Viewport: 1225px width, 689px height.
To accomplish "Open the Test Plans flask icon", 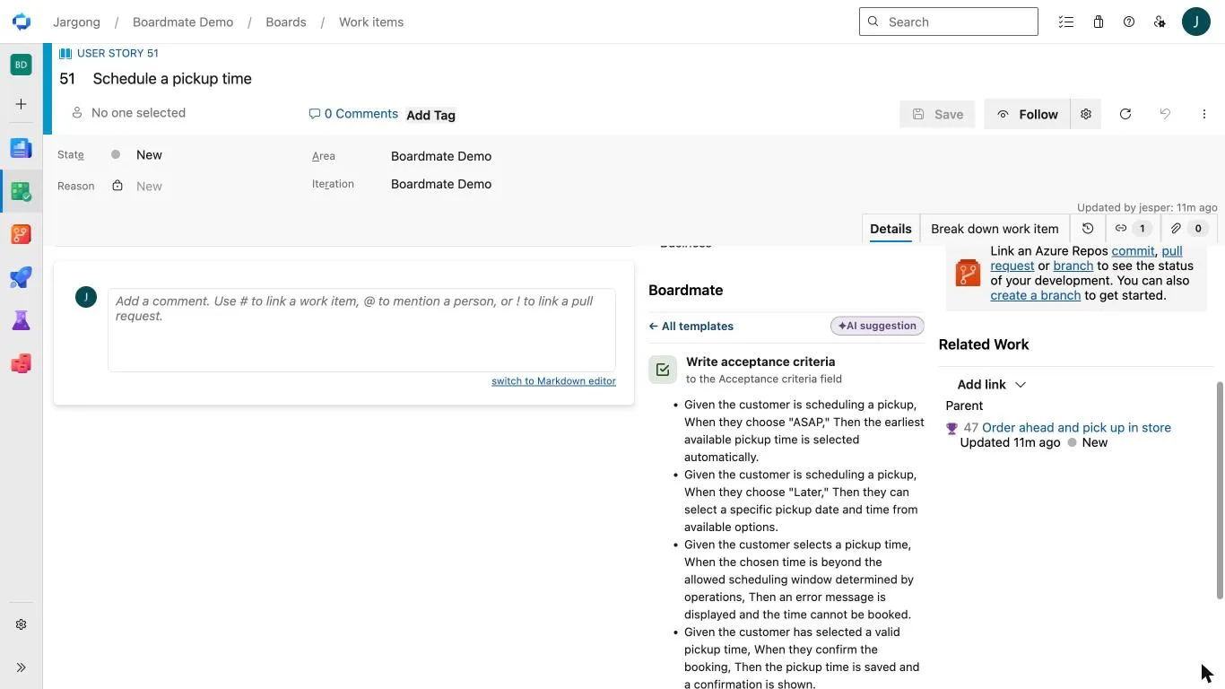I will point(21,320).
